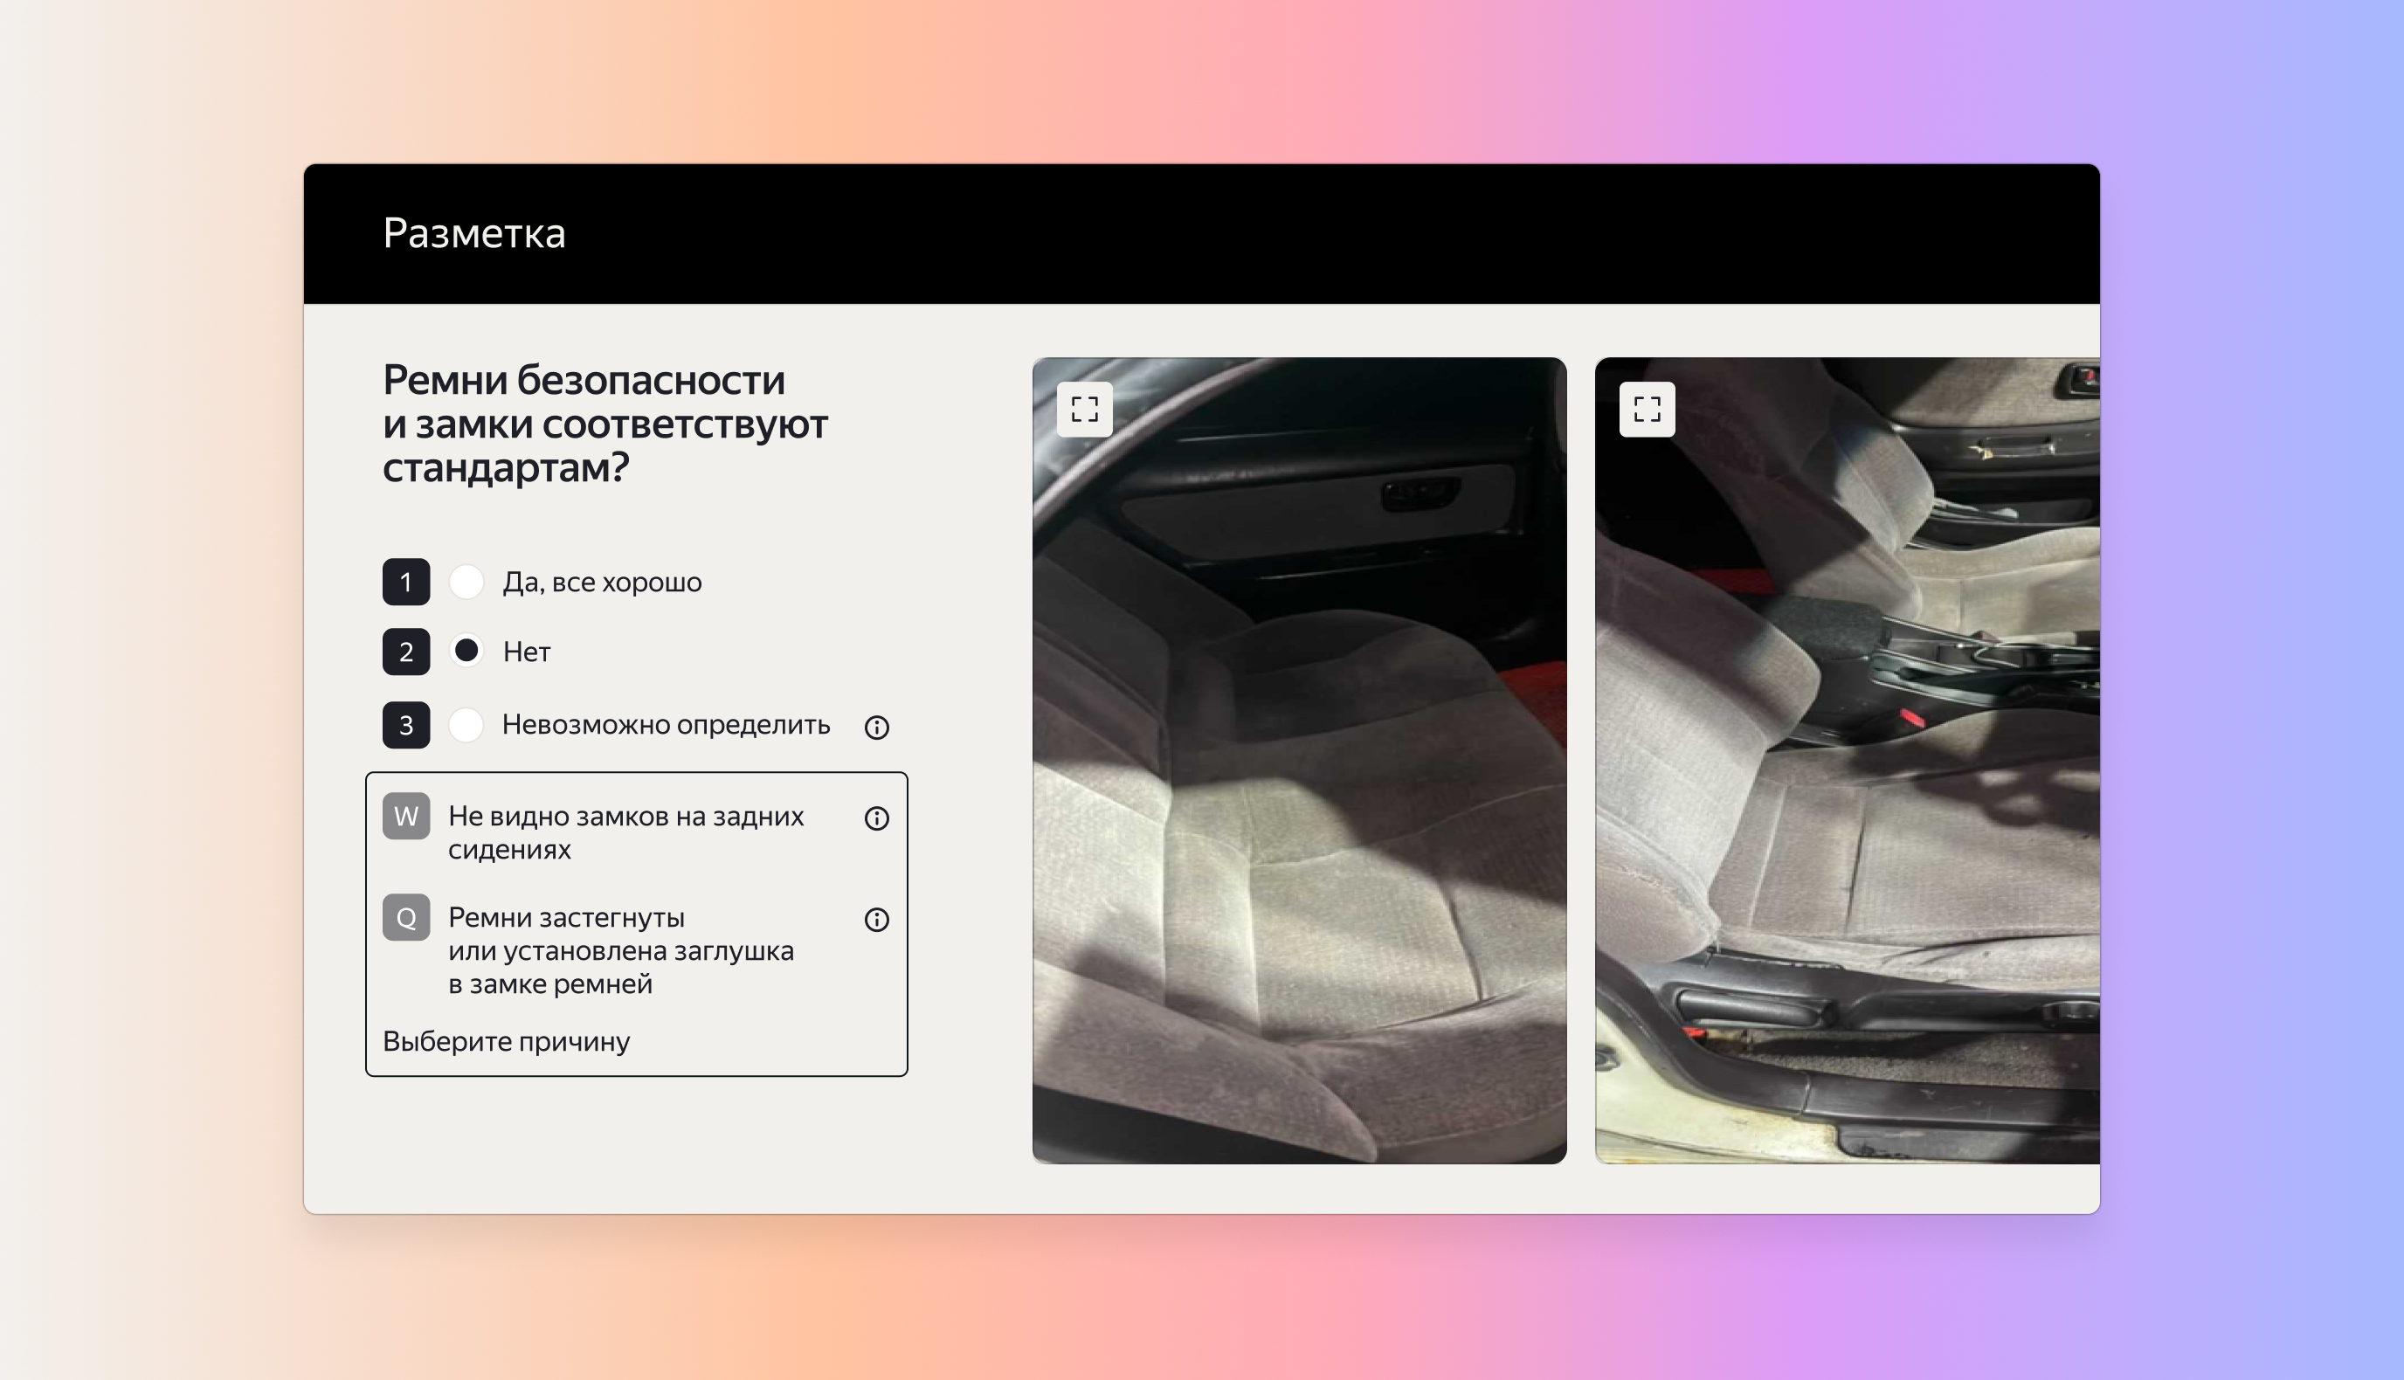Open the front seat photo thumbnail
The height and width of the screenshot is (1380, 2404).
[1847, 805]
